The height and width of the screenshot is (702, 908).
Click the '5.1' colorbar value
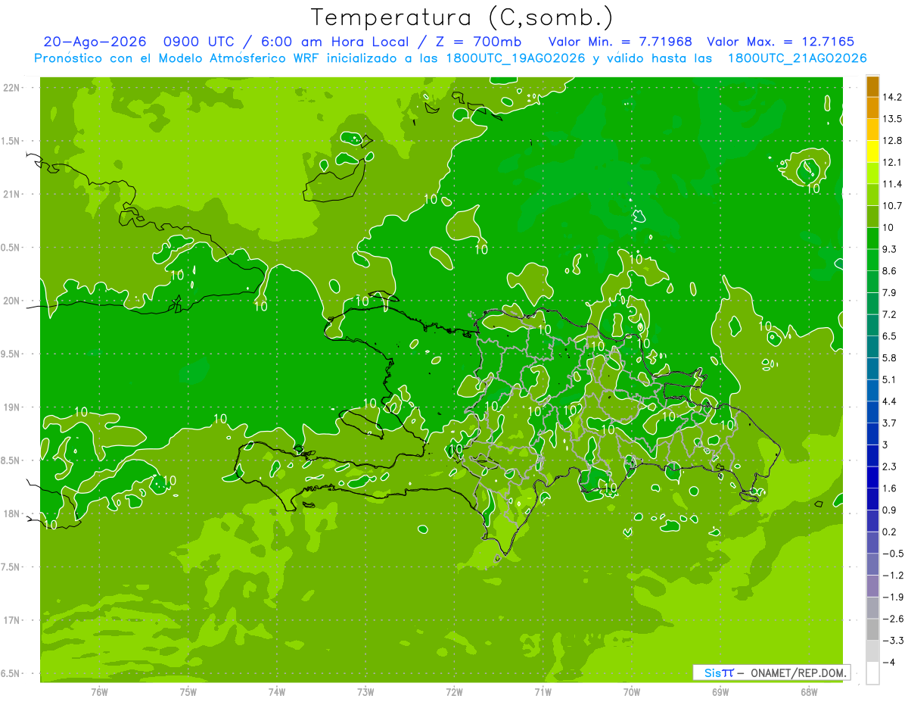889,379
